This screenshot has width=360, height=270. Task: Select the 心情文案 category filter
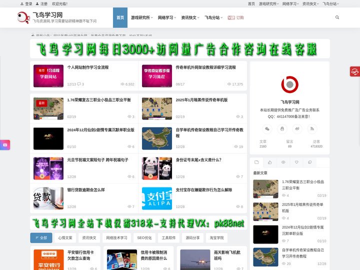tap(65, 238)
